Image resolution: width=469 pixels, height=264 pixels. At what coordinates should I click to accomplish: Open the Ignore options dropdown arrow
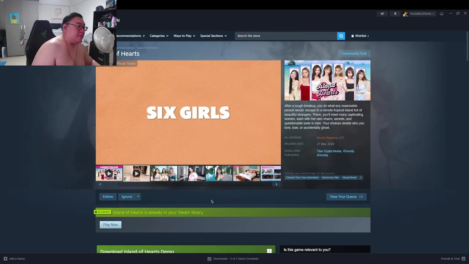coord(138,197)
